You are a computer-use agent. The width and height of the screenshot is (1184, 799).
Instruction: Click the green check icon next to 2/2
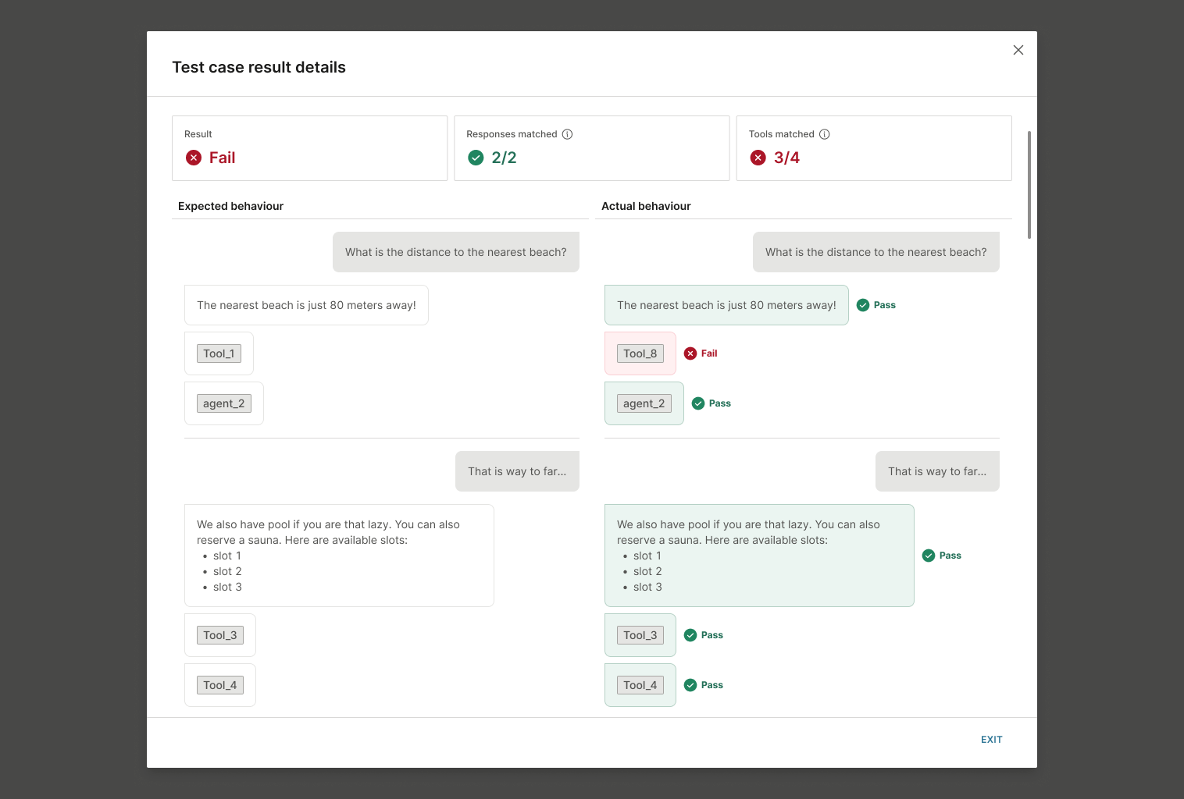[x=476, y=158]
